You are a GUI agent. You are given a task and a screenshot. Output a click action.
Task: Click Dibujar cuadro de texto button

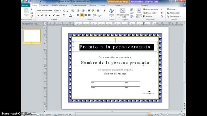point(123,13)
